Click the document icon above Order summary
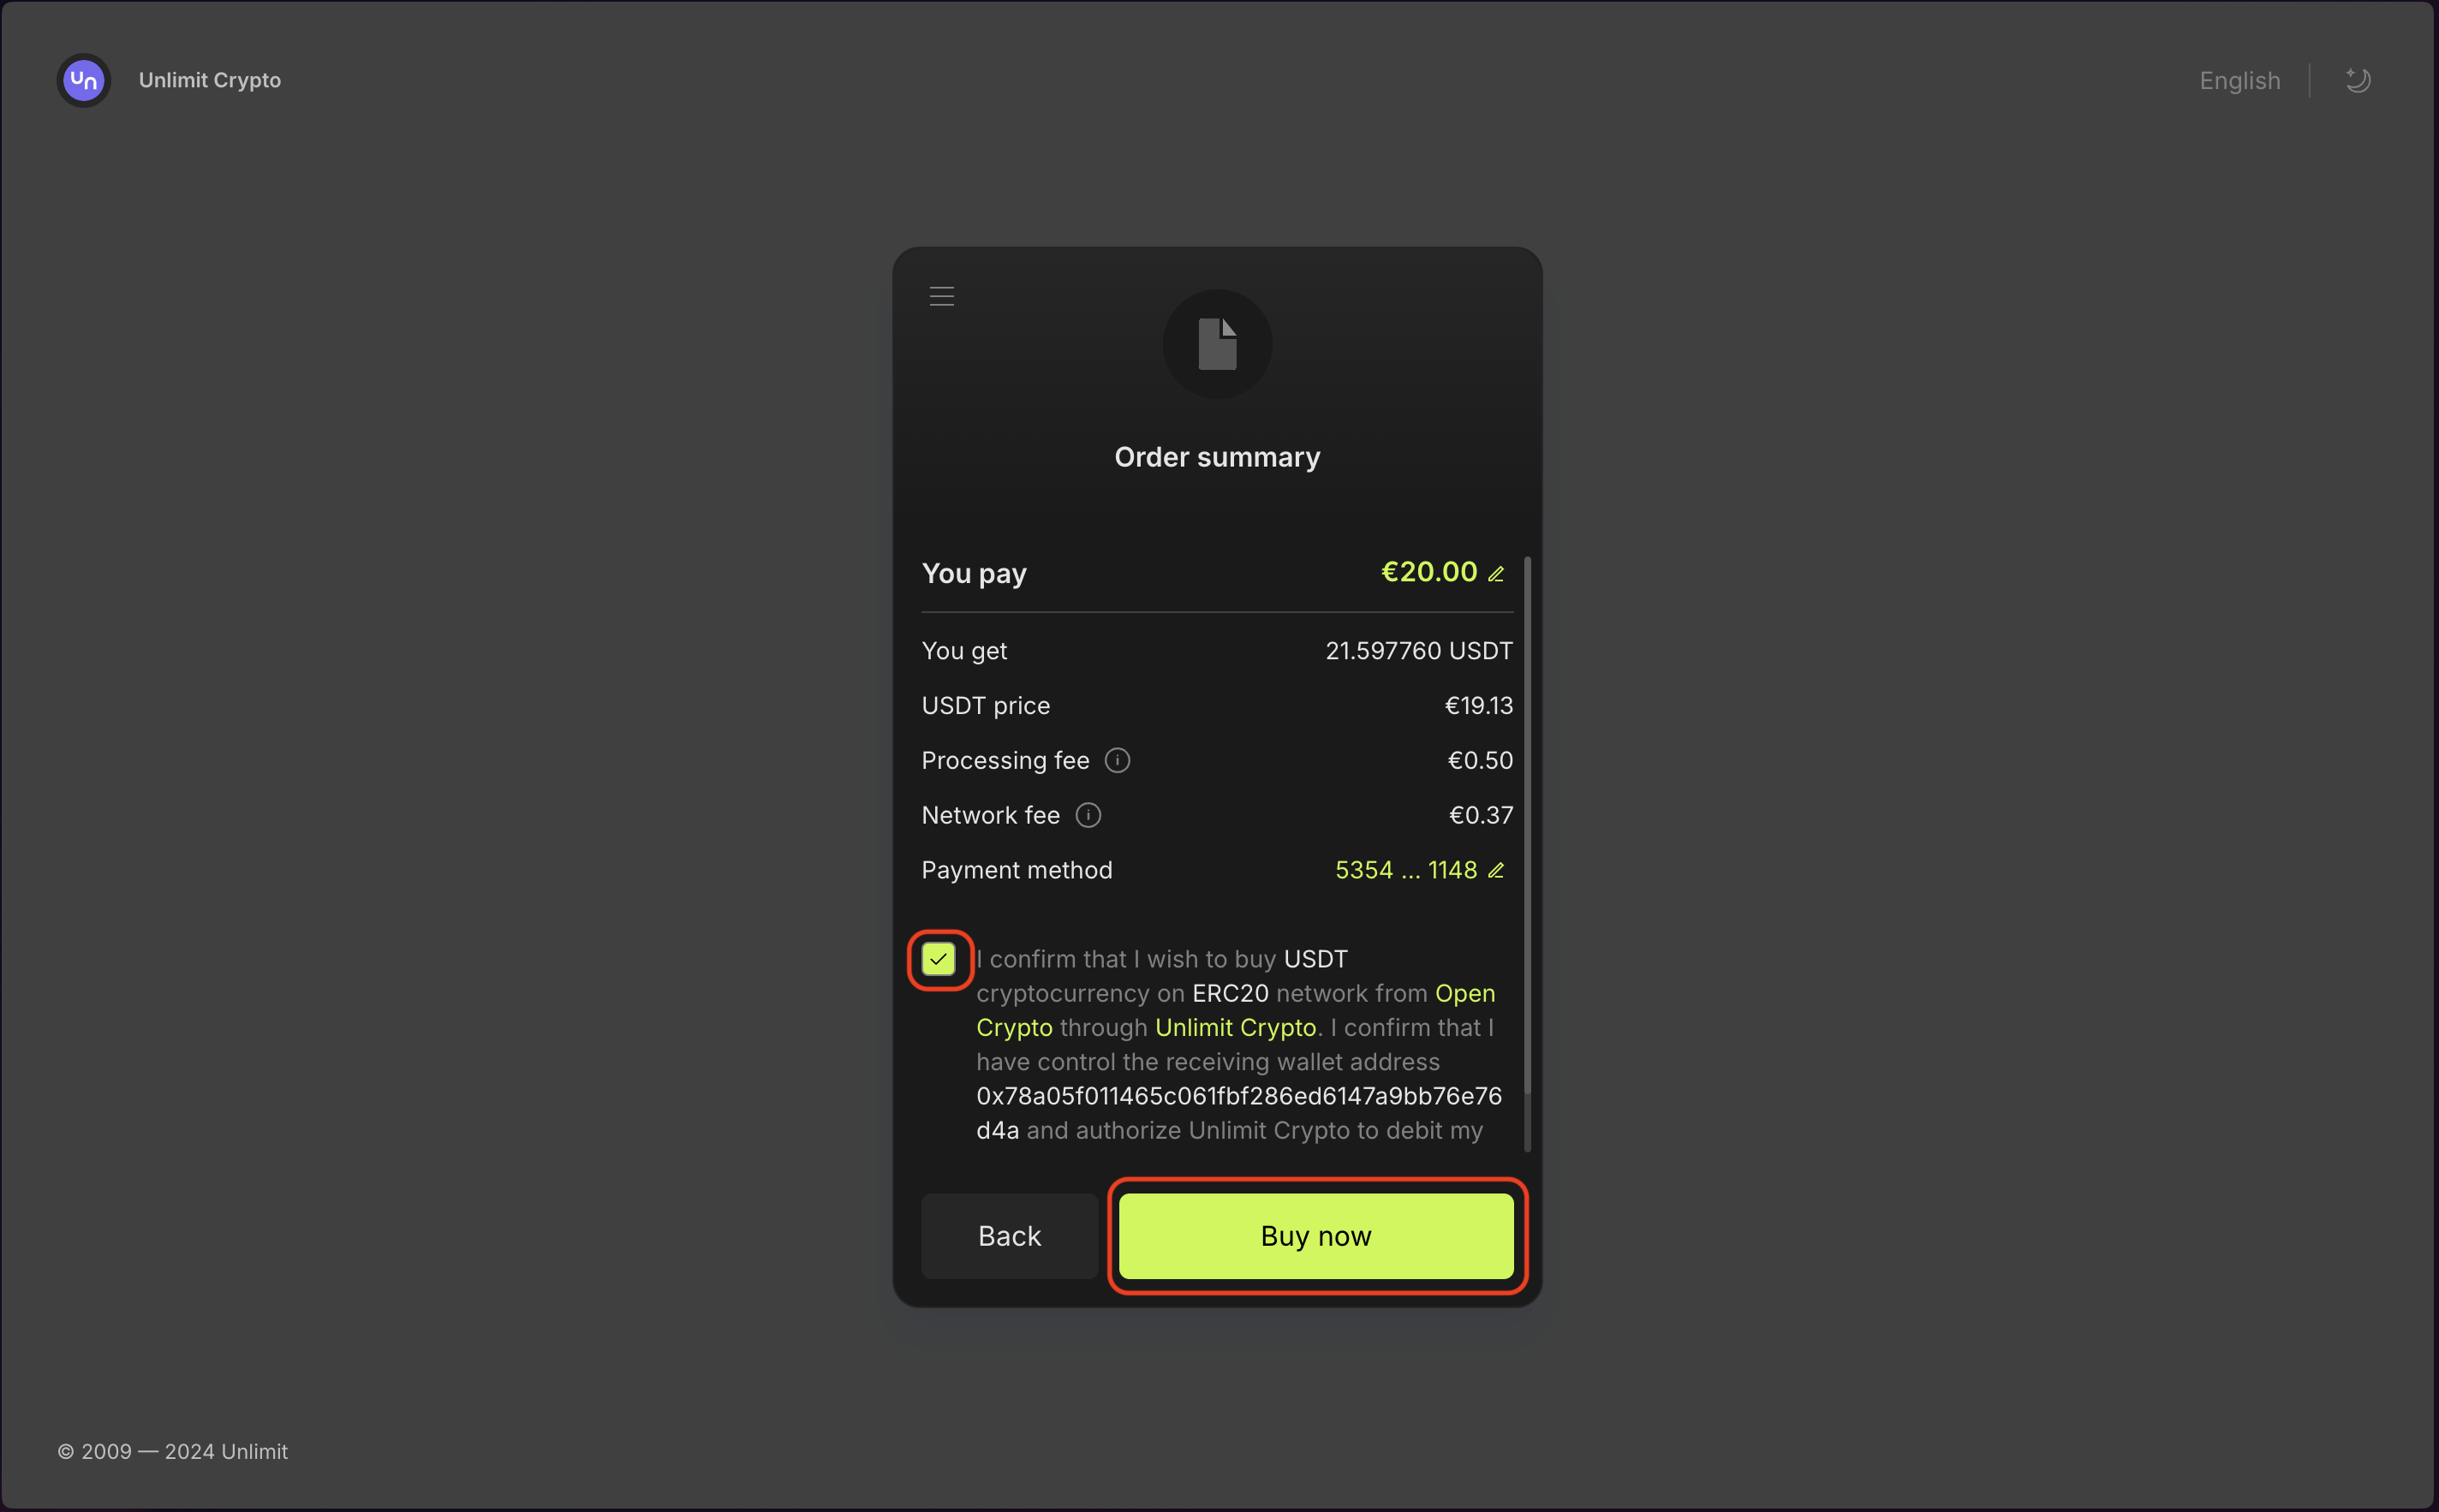This screenshot has height=1512, width=2439. (x=1217, y=344)
